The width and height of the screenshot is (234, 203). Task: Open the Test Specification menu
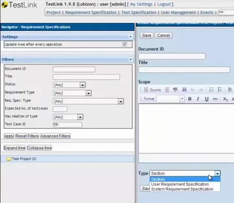click(139, 13)
